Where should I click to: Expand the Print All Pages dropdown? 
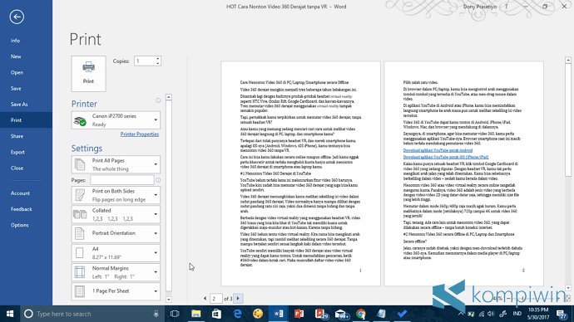pos(116,164)
